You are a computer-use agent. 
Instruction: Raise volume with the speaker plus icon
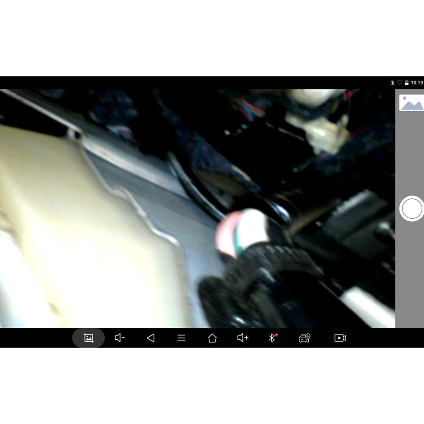(x=243, y=338)
